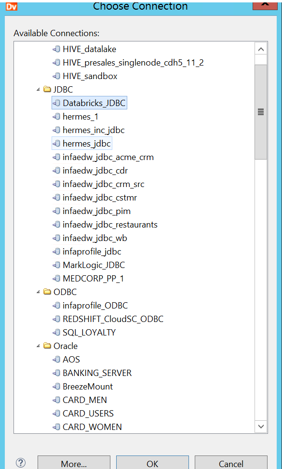Select infaedw_jdbc_acme_crm connection

[x=108, y=157]
